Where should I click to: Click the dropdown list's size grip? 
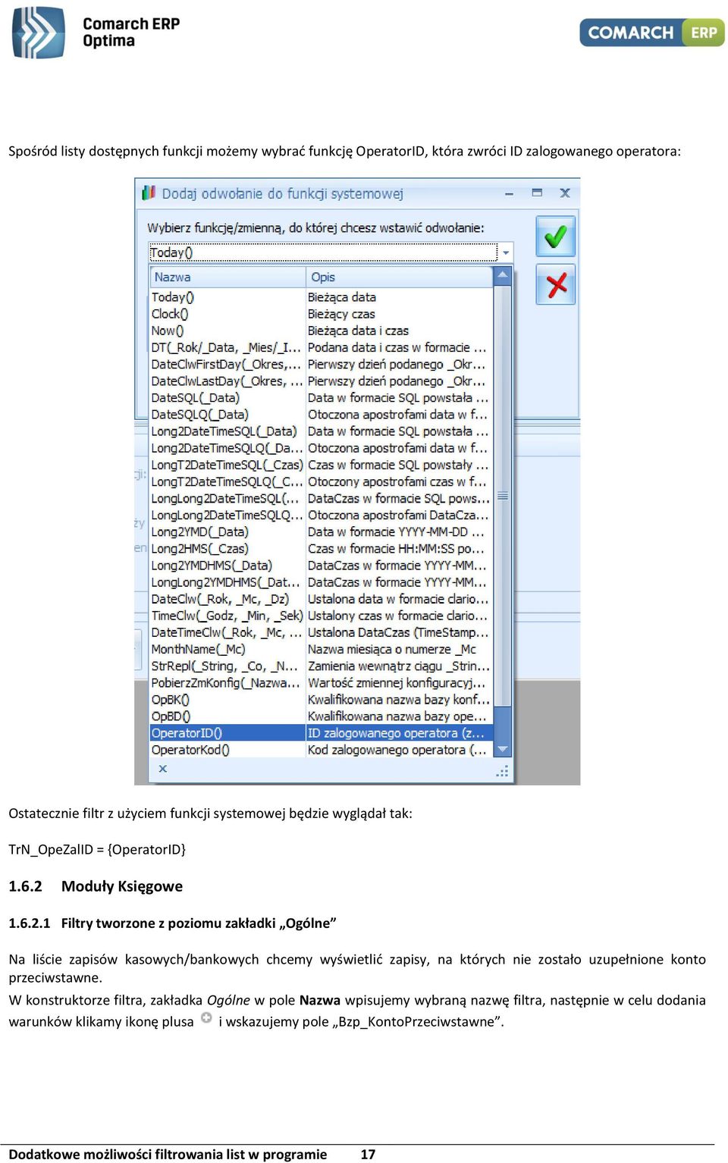[x=503, y=771]
